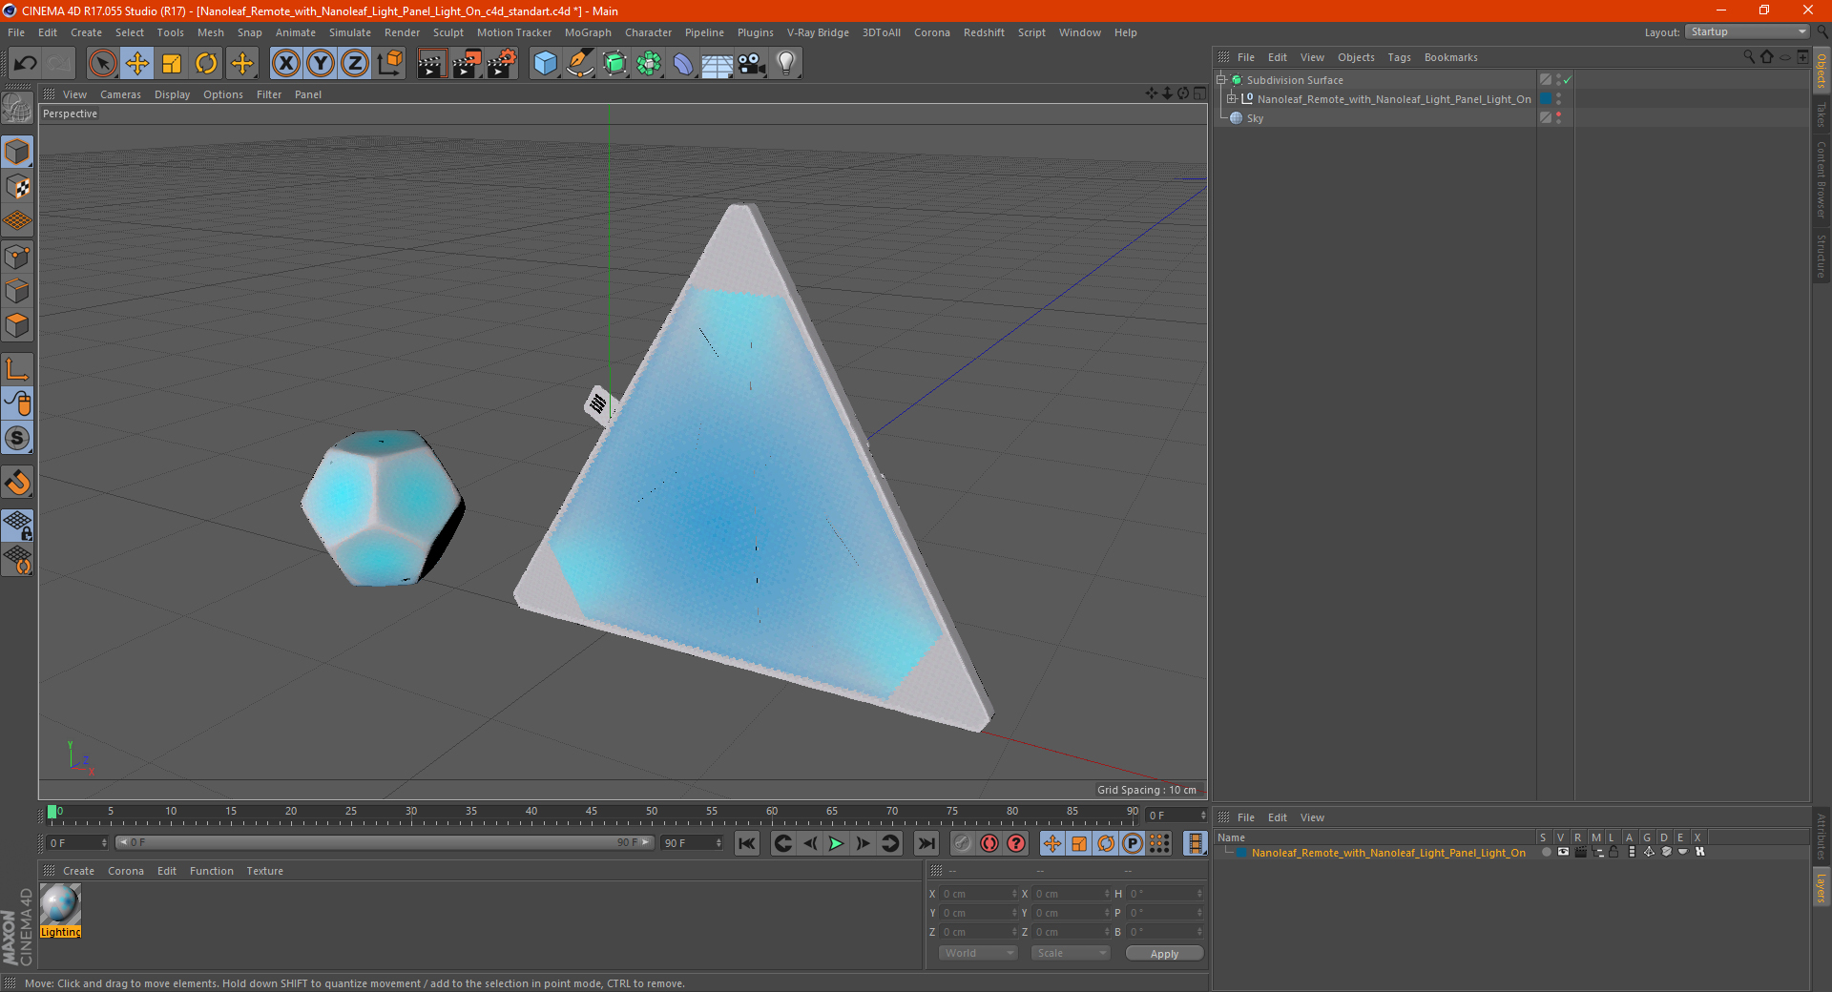Click the Undo arrow icon
The height and width of the screenshot is (992, 1832).
(26, 64)
